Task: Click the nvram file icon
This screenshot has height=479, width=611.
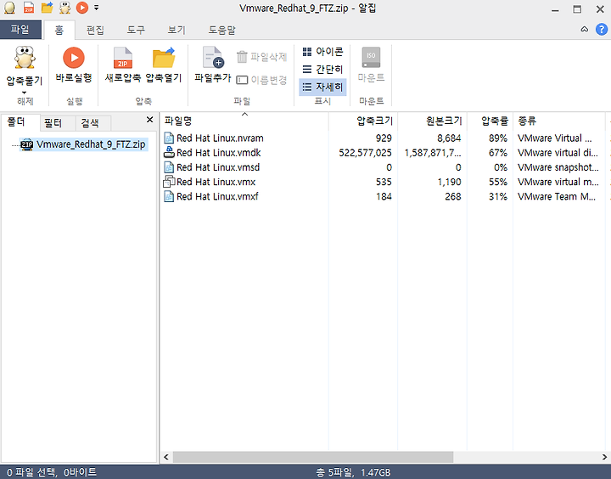Action: 169,138
